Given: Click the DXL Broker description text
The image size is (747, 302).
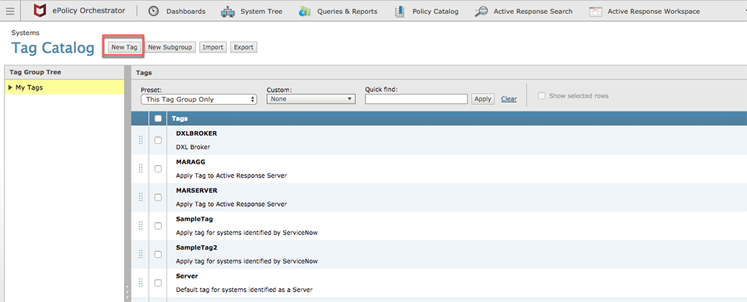Looking at the screenshot, I should pos(193,147).
